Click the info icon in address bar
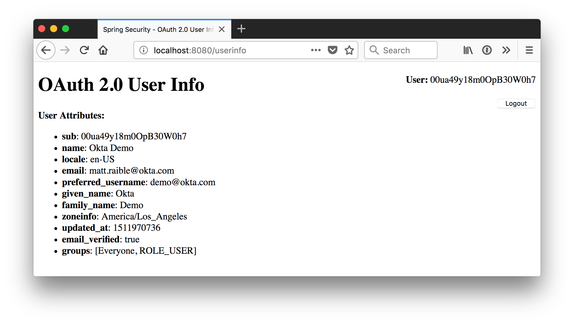 pyautogui.click(x=144, y=50)
